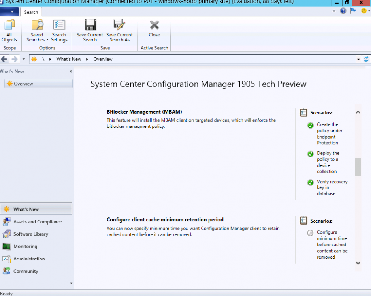
Task: Open the Monitoring workspace
Action: tap(36, 246)
